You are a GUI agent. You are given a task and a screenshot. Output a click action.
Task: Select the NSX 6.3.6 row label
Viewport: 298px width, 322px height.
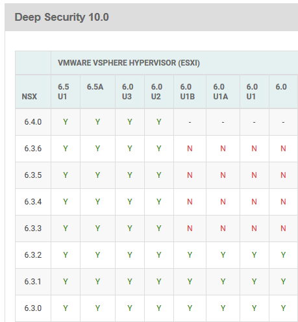pos(33,149)
